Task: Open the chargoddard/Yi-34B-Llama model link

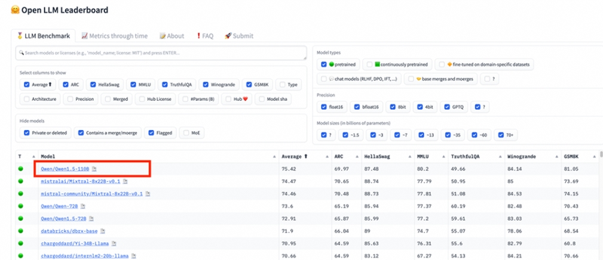Action: pos(75,243)
